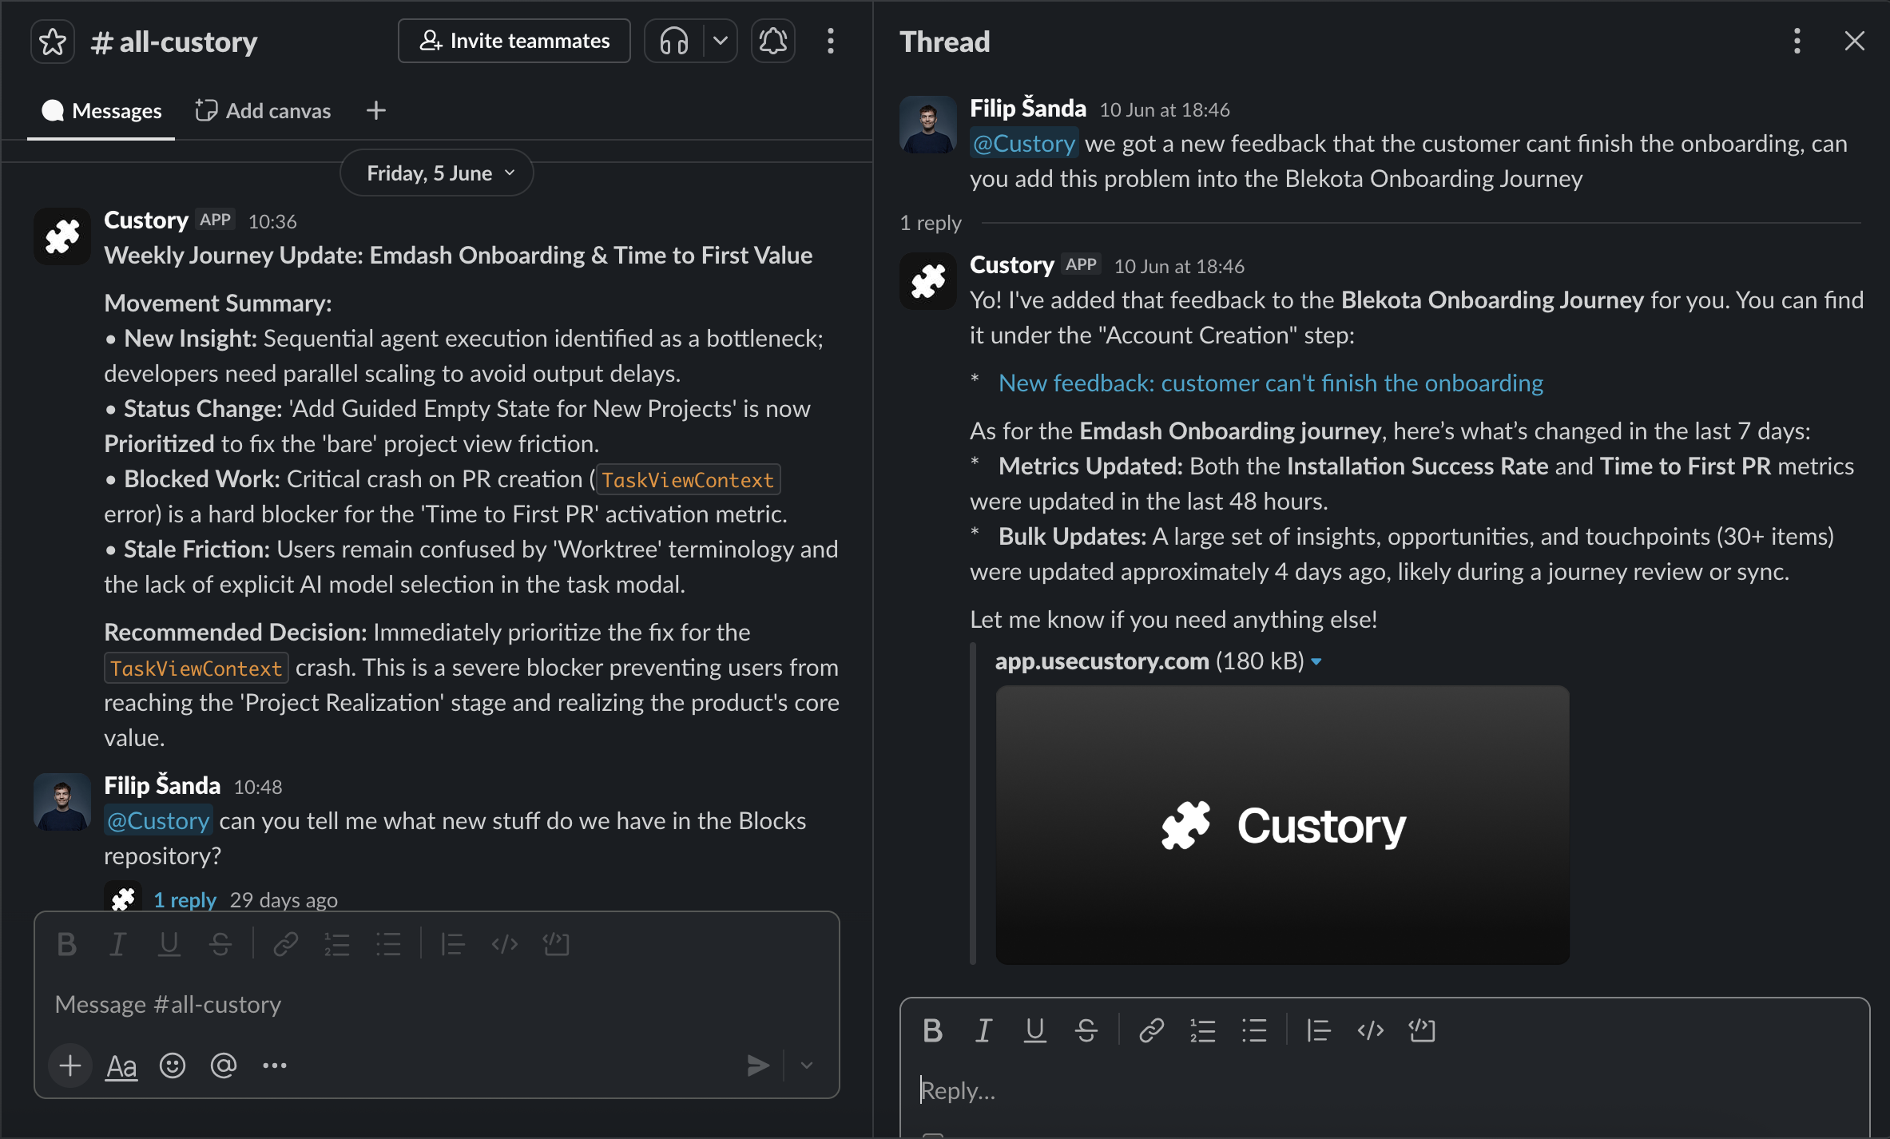Open notification bell settings

pos(772,41)
